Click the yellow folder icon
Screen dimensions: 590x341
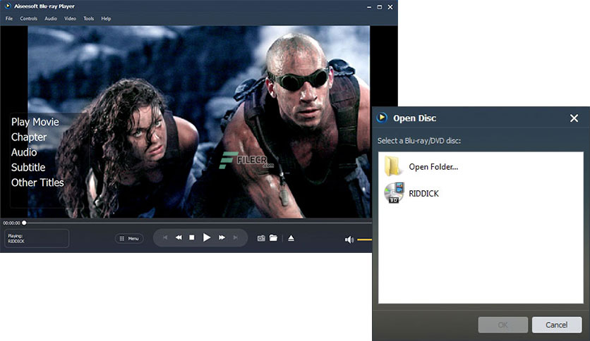(392, 166)
